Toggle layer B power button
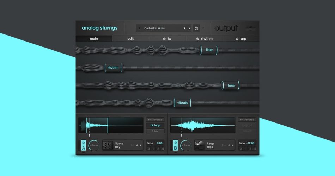 tap(175, 143)
